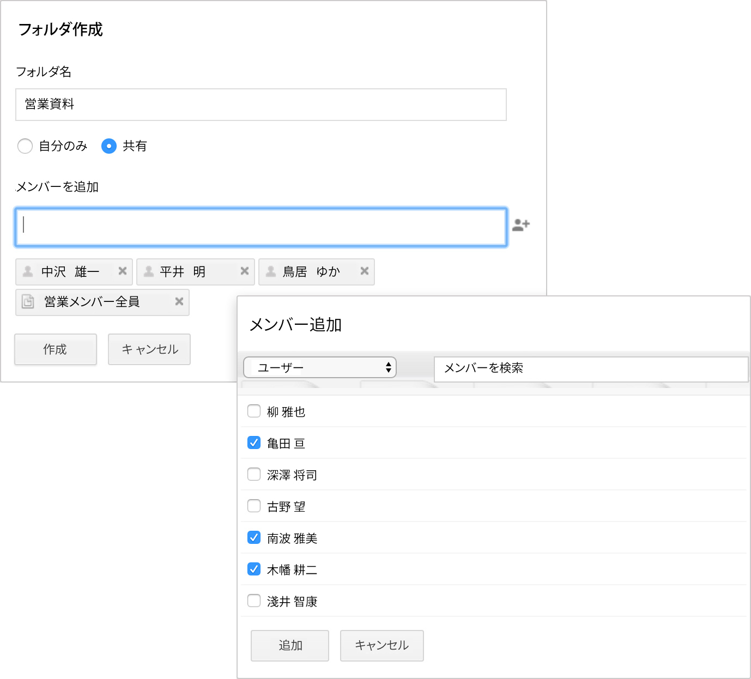Tick the 古野 望 checkbox

coord(254,506)
